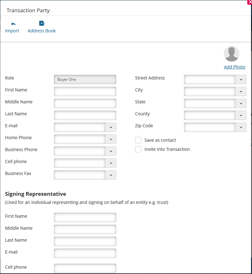Screen dimensions: 252x274
Task: Expand the Zip Code dropdown
Action: [x=241, y=127]
